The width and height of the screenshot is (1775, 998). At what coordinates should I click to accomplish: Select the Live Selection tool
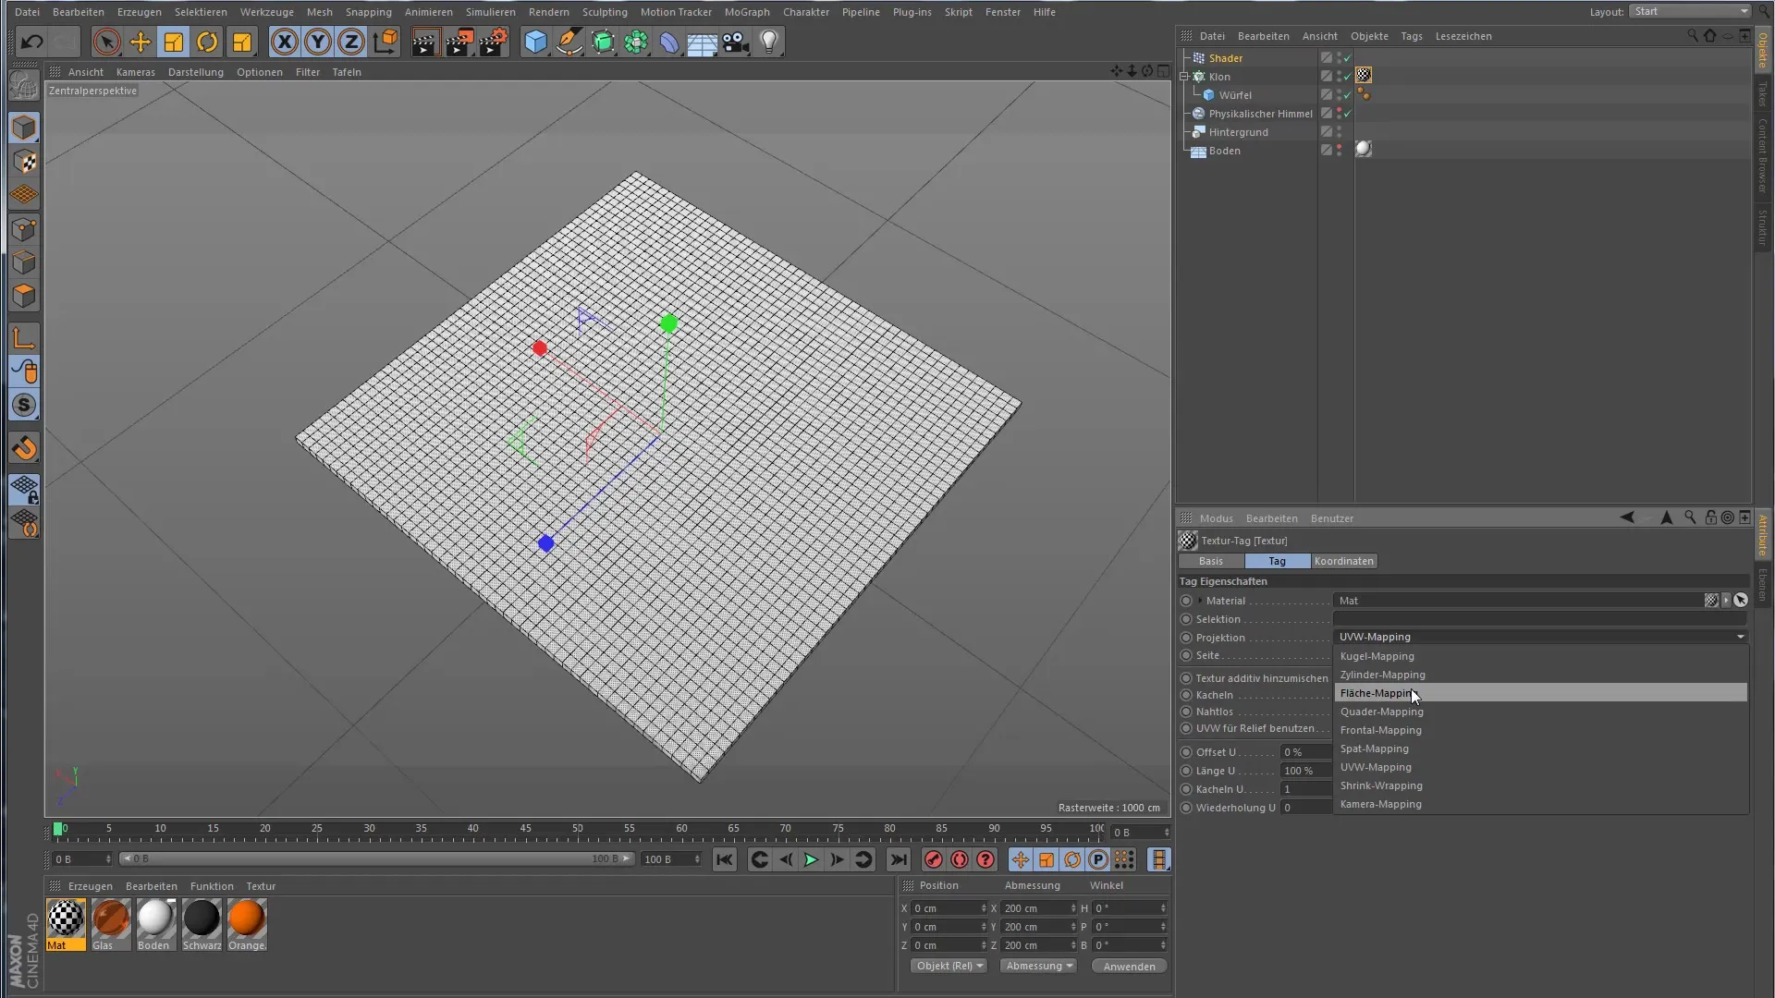point(106,42)
